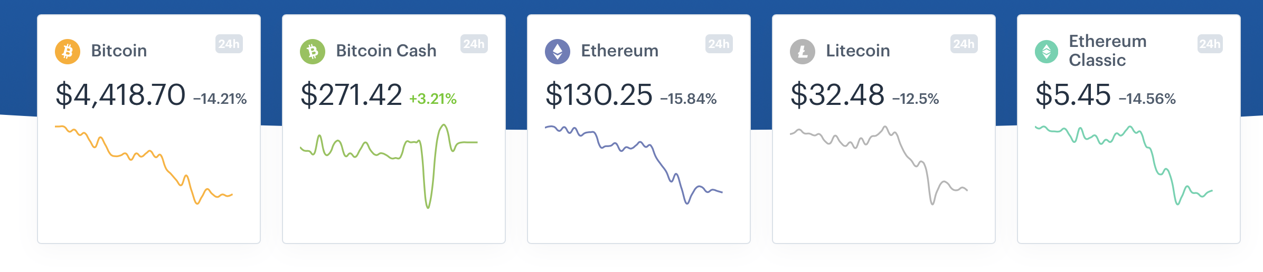This screenshot has width=1263, height=272.
Task: Click the gray Litecoin logo icon
Action: (x=803, y=51)
